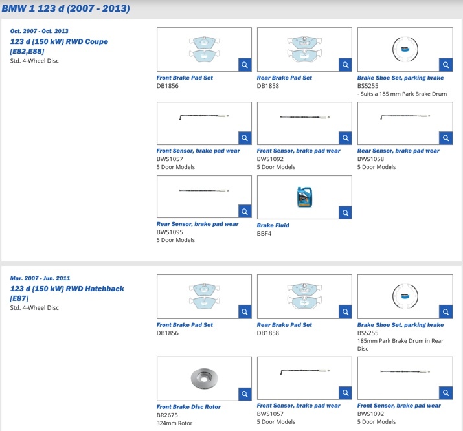463x431 pixels.
Task: Click the BWS1095 rear sensor wire image
Action: click(x=204, y=190)
